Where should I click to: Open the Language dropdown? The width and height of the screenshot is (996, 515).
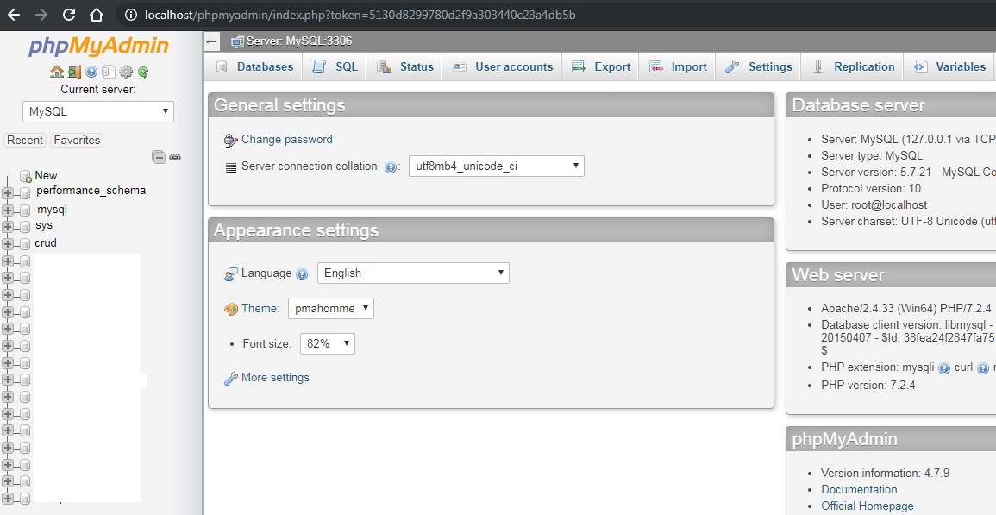412,273
